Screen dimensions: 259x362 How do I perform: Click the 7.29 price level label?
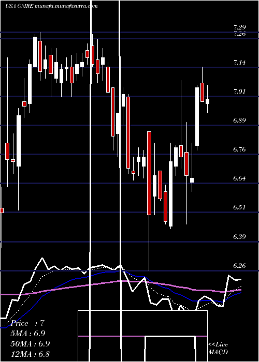coord(239,27)
